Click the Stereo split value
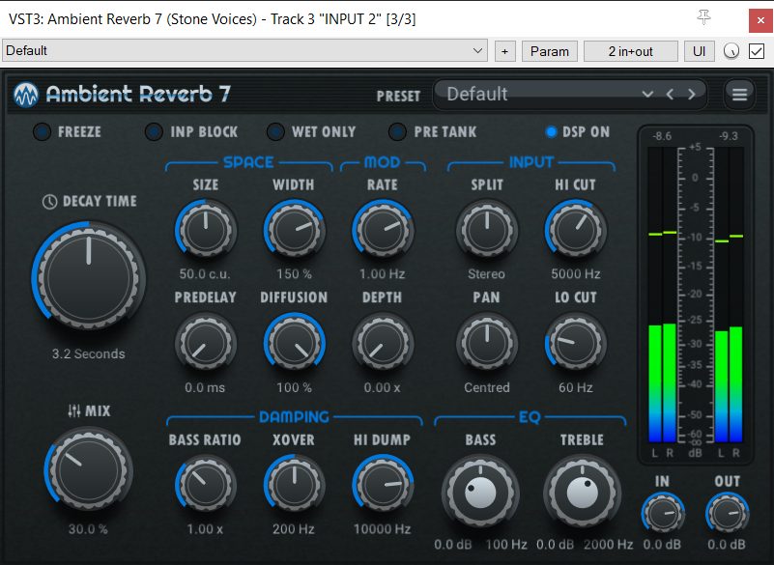774x565 pixels. (486, 274)
